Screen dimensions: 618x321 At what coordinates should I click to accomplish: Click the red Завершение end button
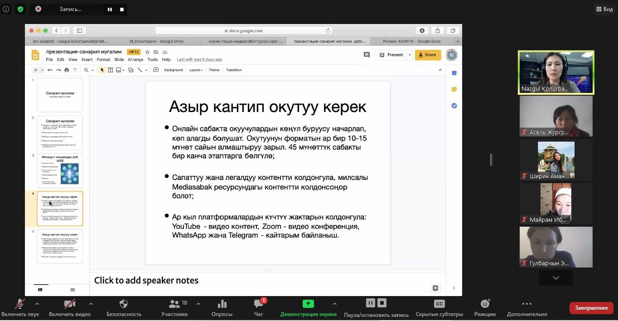pyautogui.click(x=591, y=308)
